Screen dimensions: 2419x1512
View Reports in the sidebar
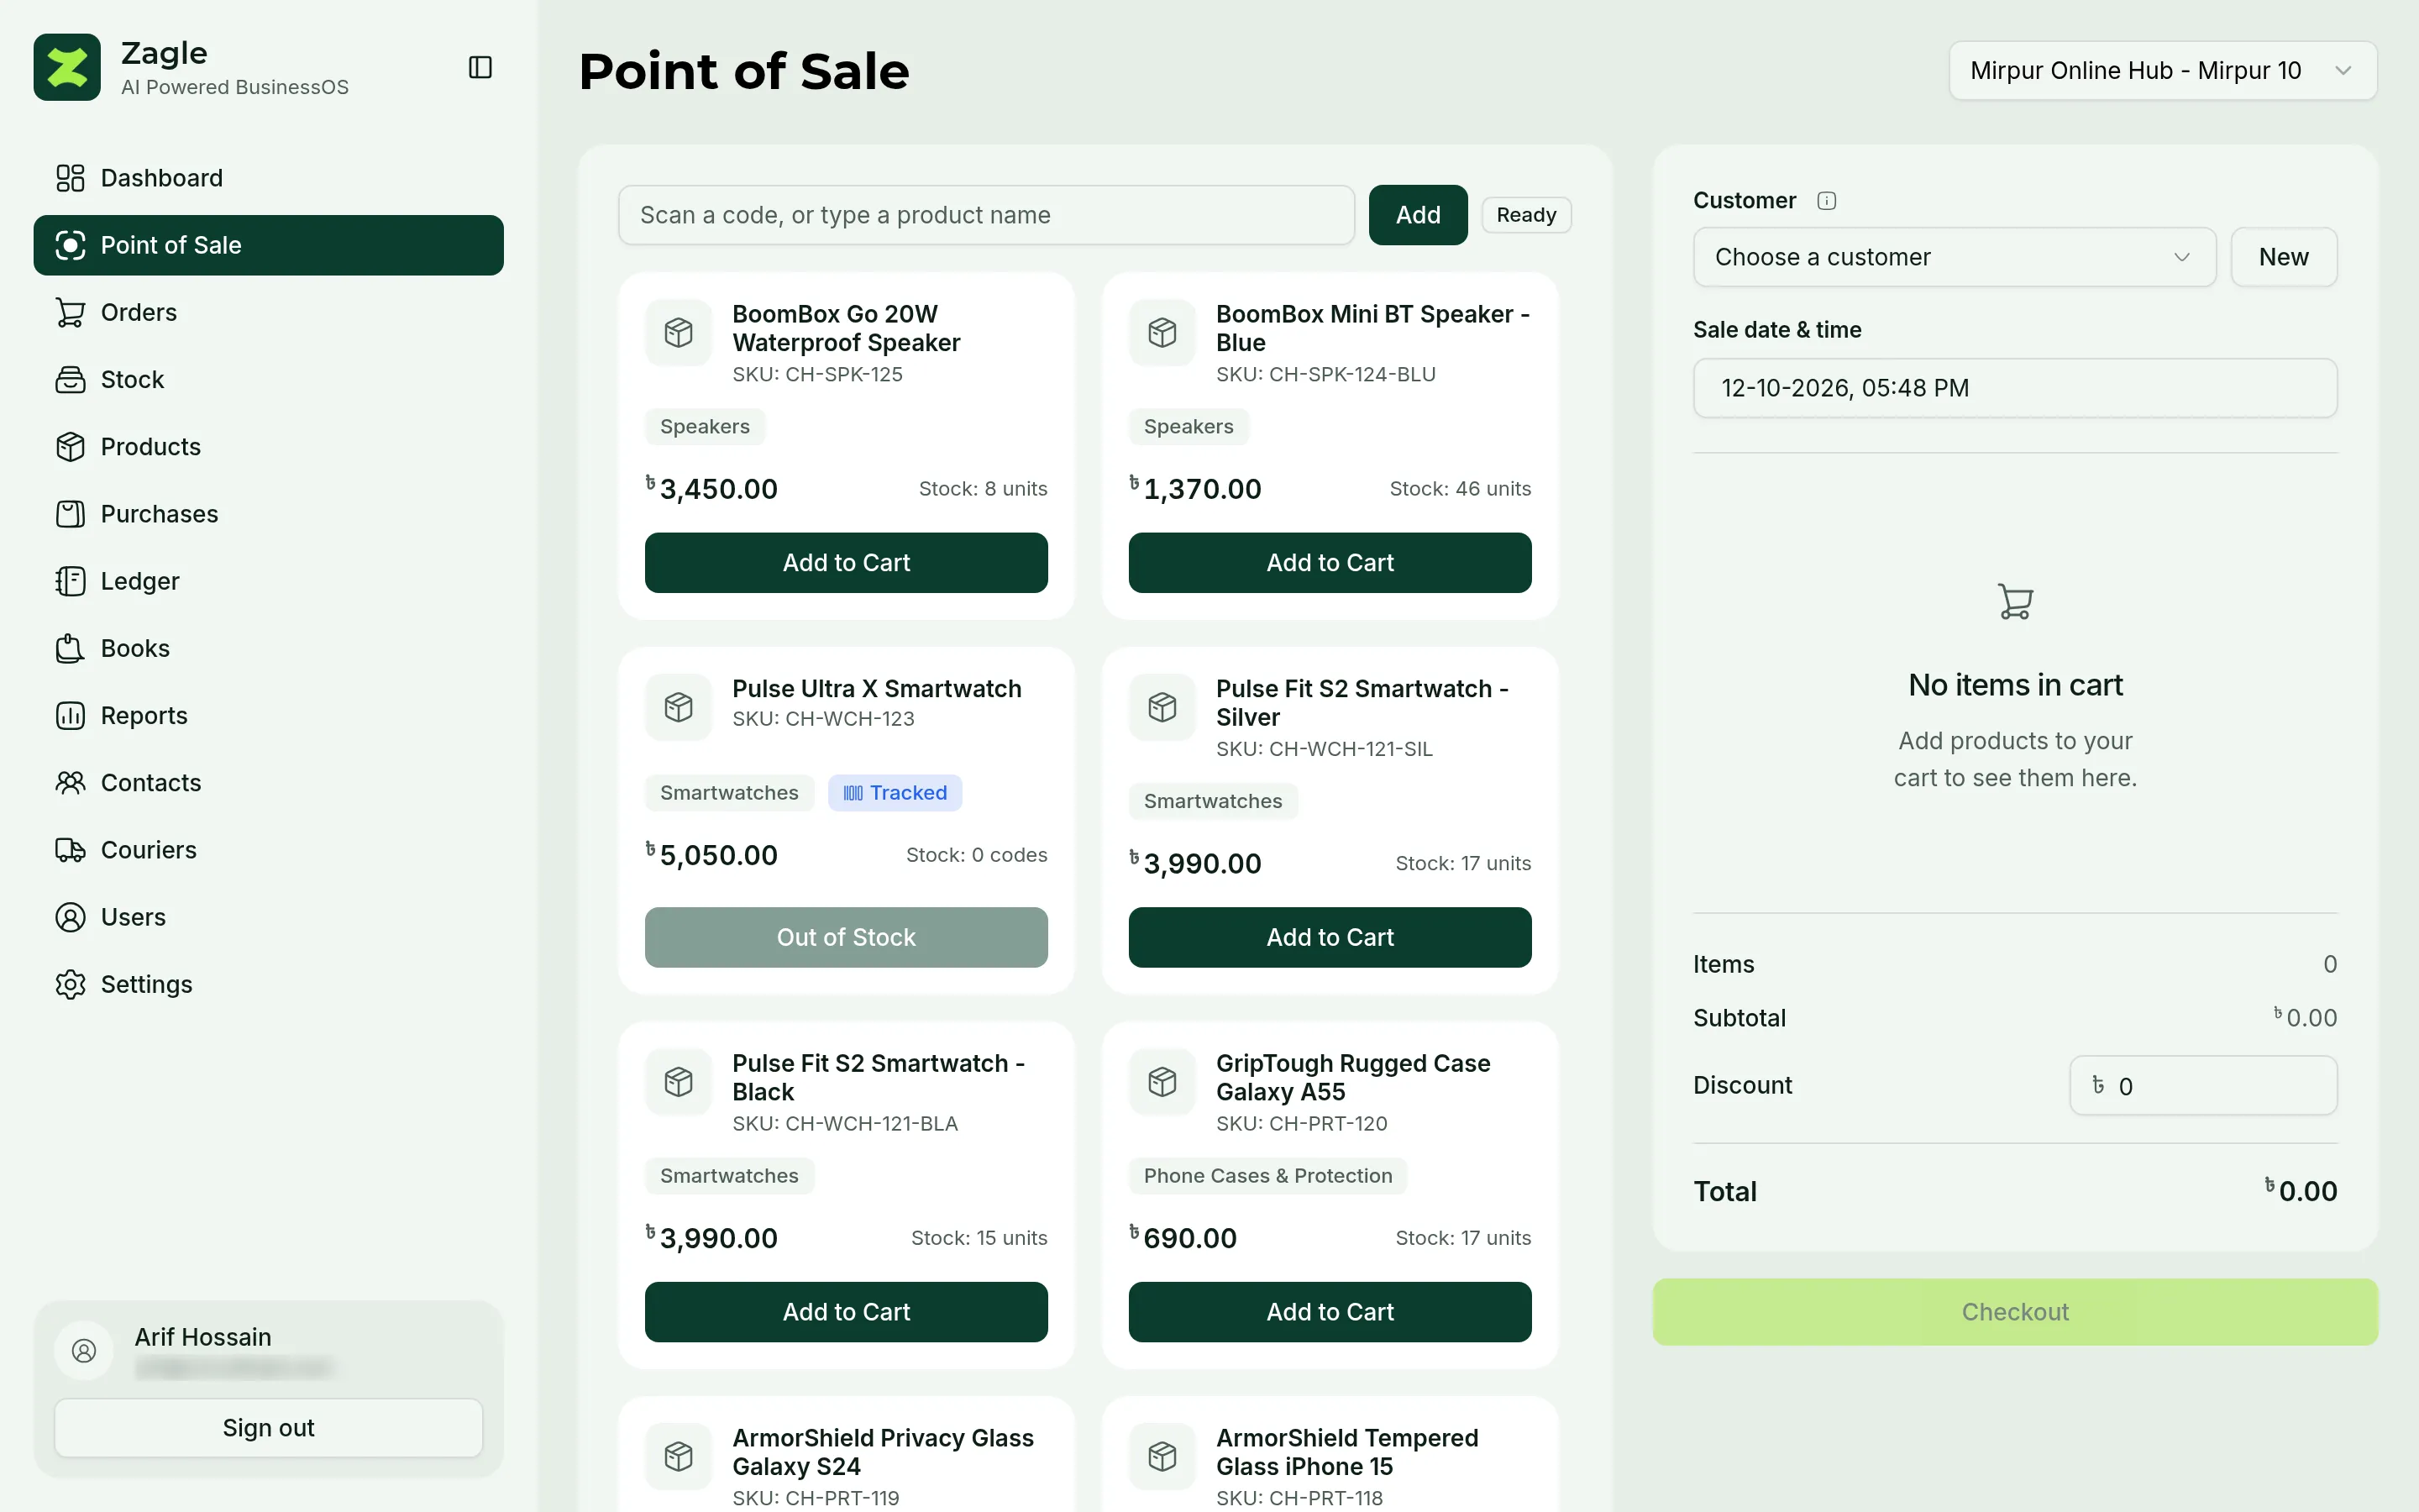click(268, 715)
